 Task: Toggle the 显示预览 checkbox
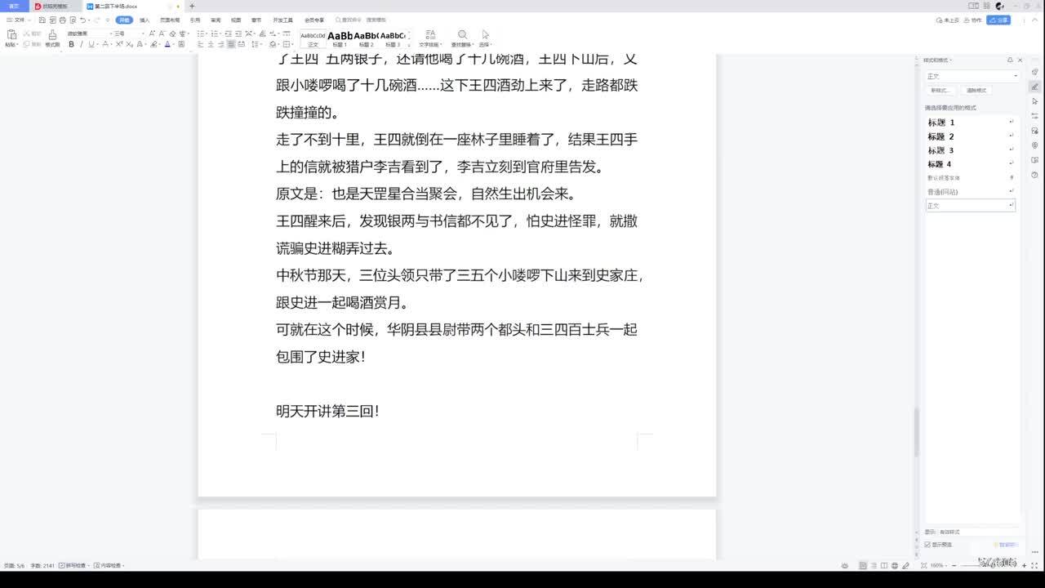pos(927,545)
